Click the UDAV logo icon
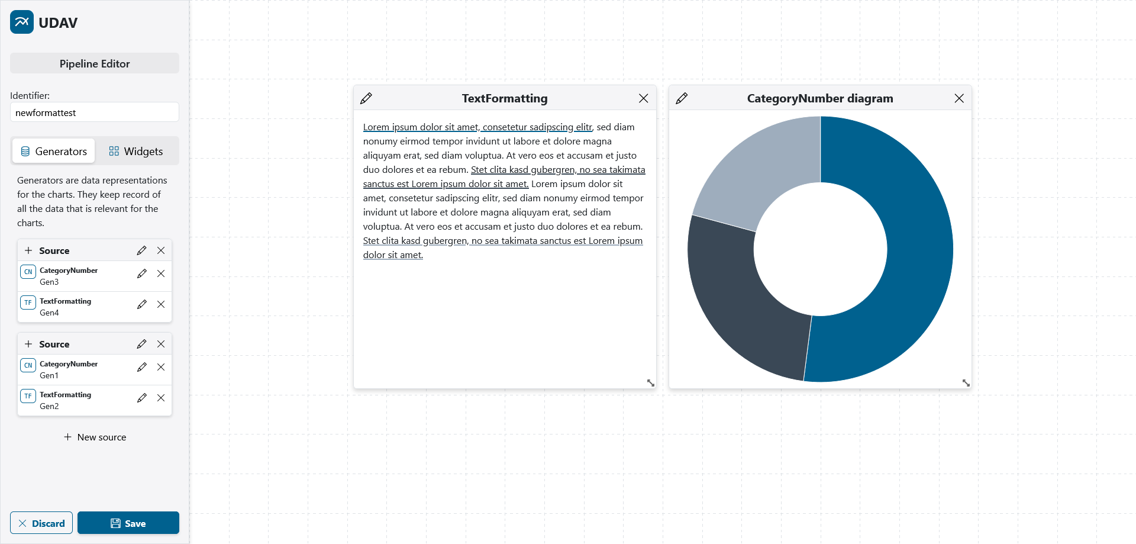Viewport: 1136px width, 544px height. point(22,22)
